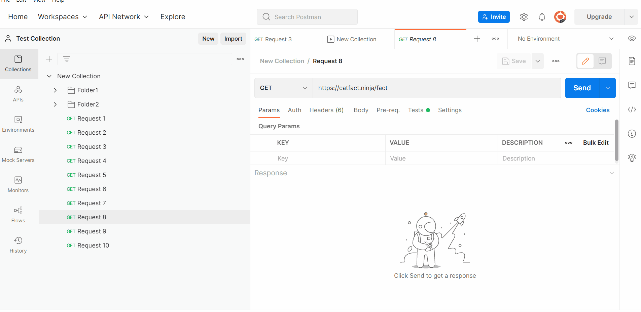
Task: Open the Mock Servers panel
Action: pos(18,153)
